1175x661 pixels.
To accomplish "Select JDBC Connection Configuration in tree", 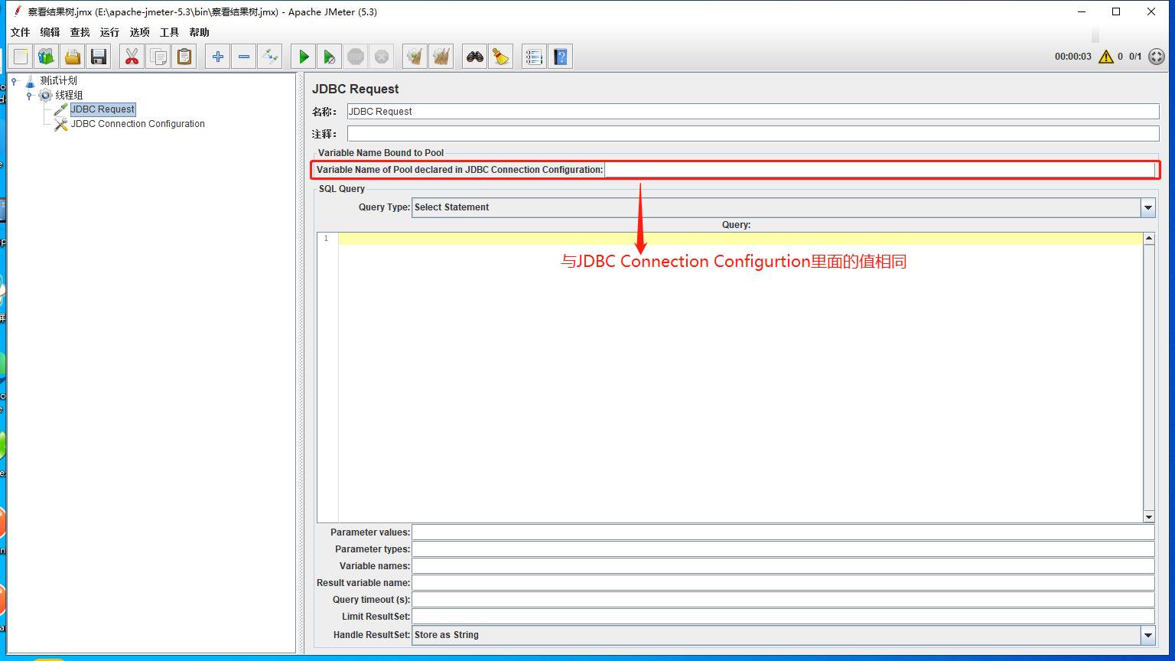I will click(x=138, y=124).
